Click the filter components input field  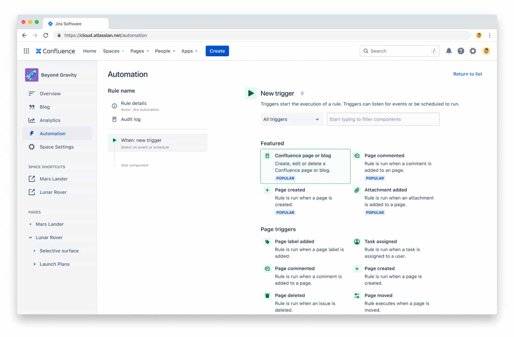(383, 119)
